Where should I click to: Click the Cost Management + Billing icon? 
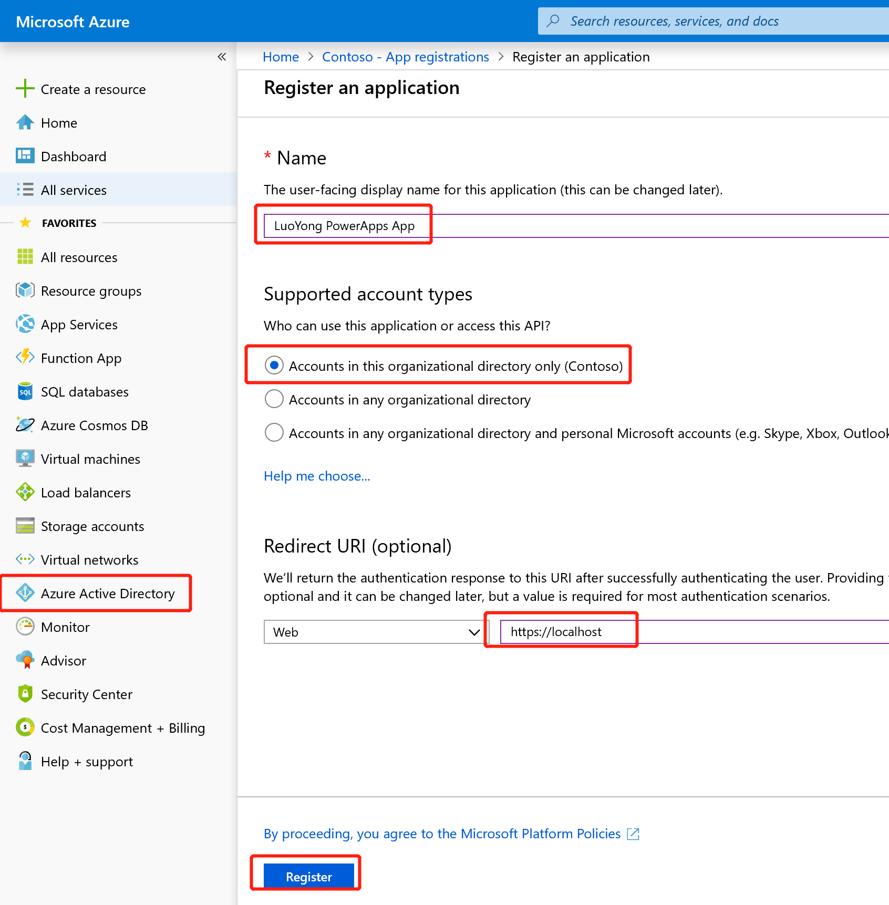pyautogui.click(x=25, y=727)
